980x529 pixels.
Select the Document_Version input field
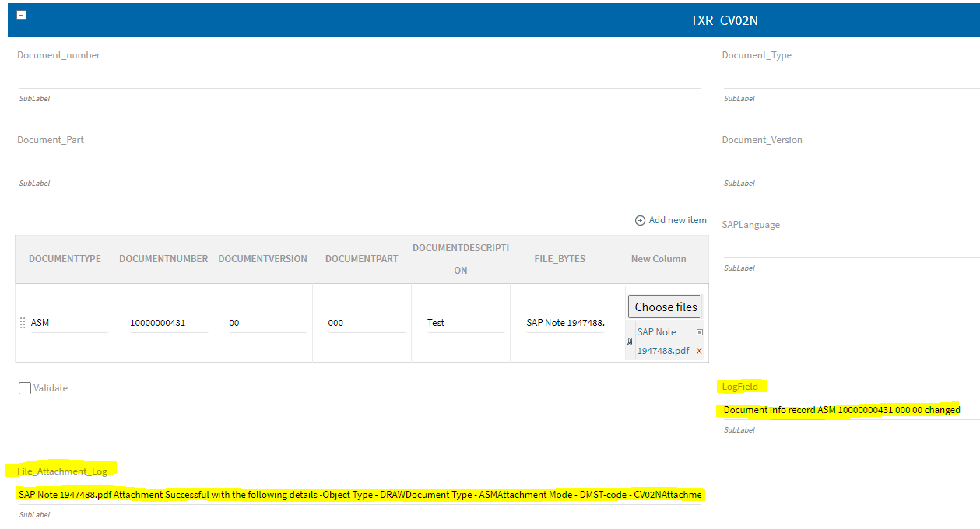850,162
